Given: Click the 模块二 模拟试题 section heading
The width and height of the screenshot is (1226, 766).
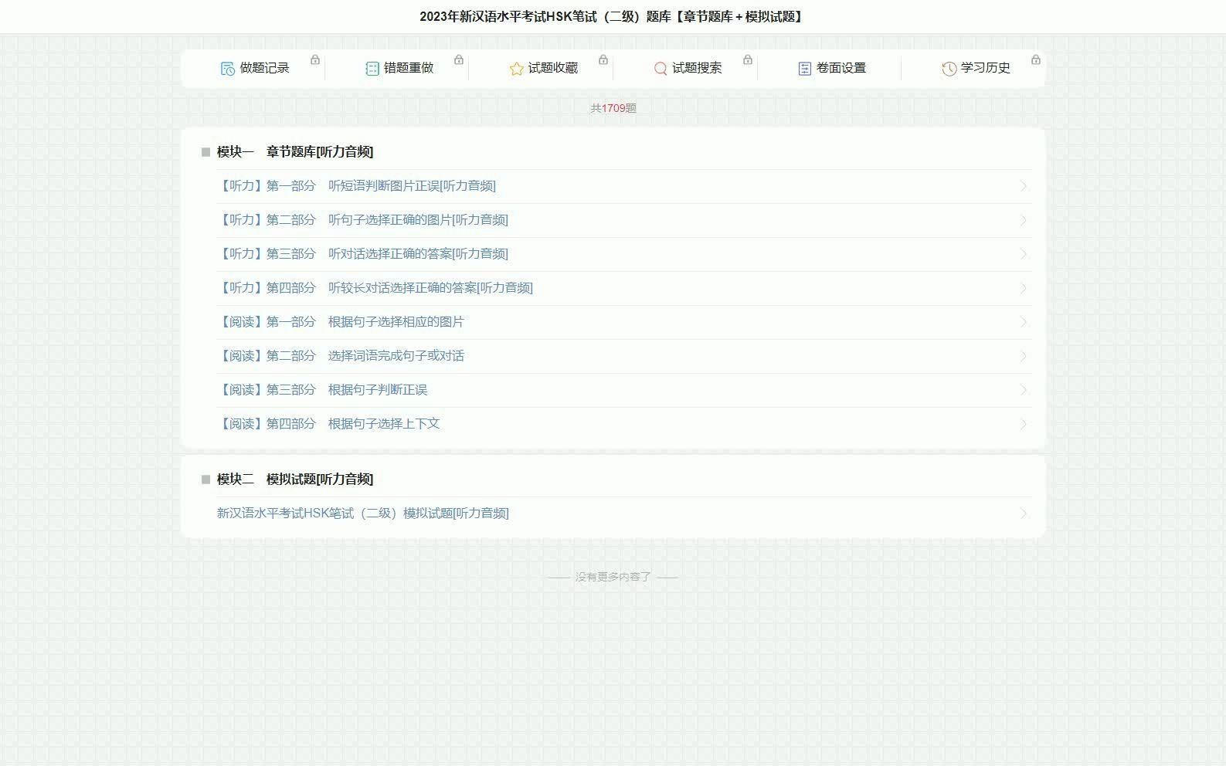Looking at the screenshot, I should (x=295, y=480).
